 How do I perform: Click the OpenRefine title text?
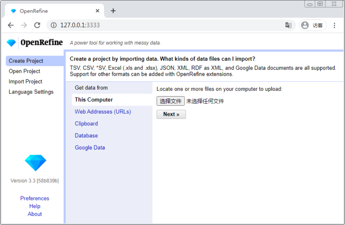tap(42, 42)
